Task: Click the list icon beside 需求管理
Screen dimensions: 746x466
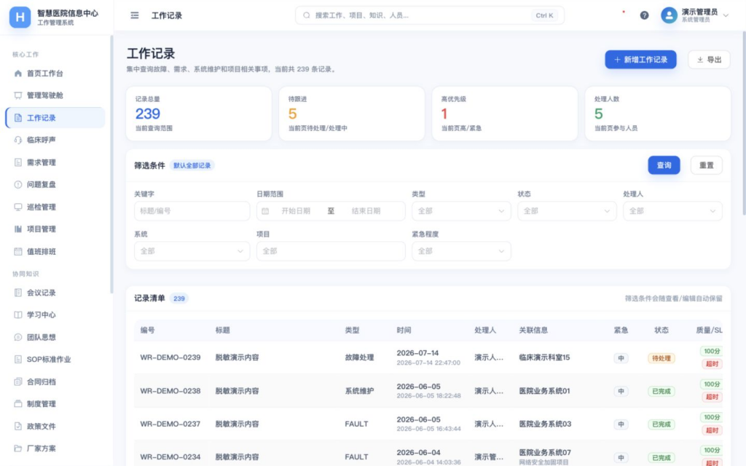Action: (x=18, y=162)
